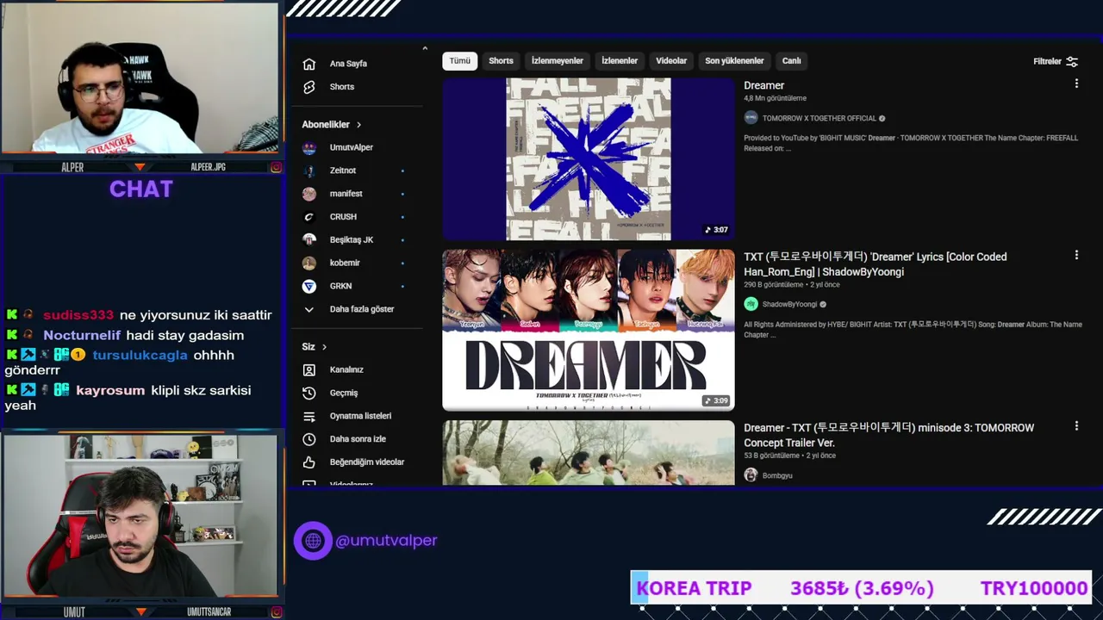Click the UMUTTSANCAR name label
The image size is (1103, 620).
coord(209,612)
